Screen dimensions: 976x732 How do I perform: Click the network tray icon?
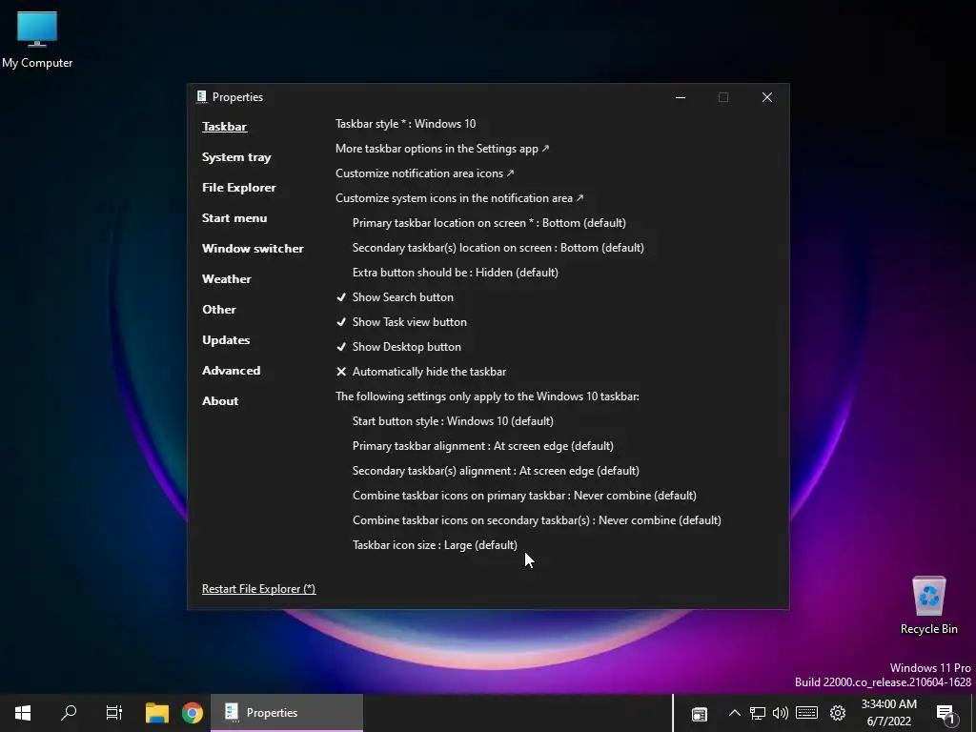tap(758, 713)
